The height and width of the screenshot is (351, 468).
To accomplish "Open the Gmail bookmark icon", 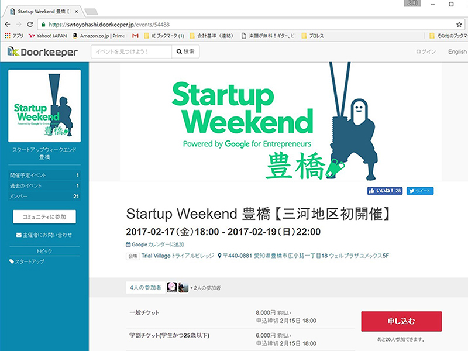I will click(135, 36).
